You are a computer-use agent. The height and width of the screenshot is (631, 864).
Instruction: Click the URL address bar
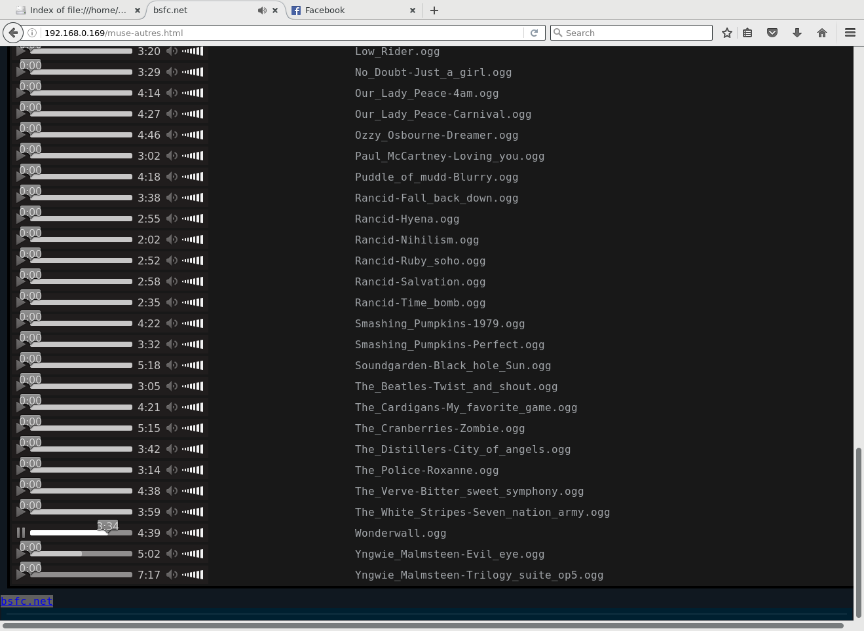pos(282,33)
